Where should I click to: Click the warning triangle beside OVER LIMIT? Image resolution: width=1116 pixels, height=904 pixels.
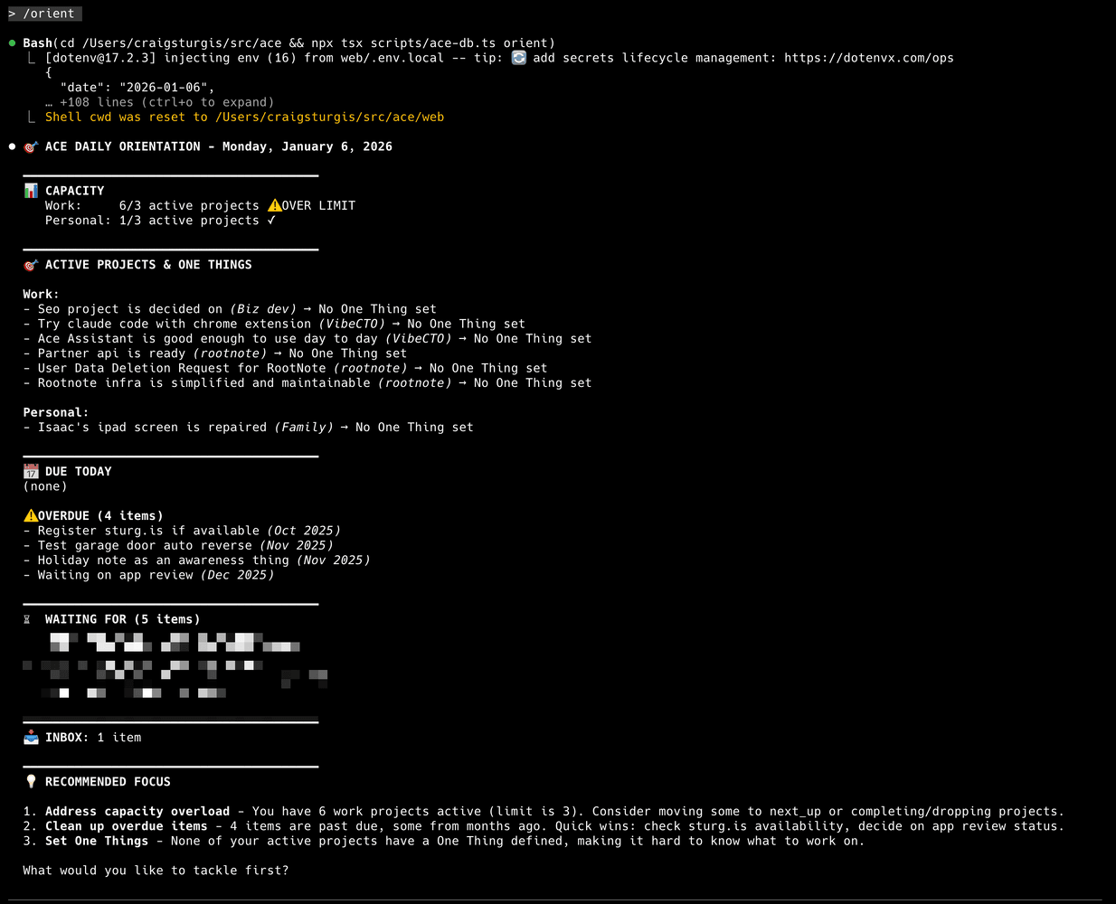coord(275,205)
